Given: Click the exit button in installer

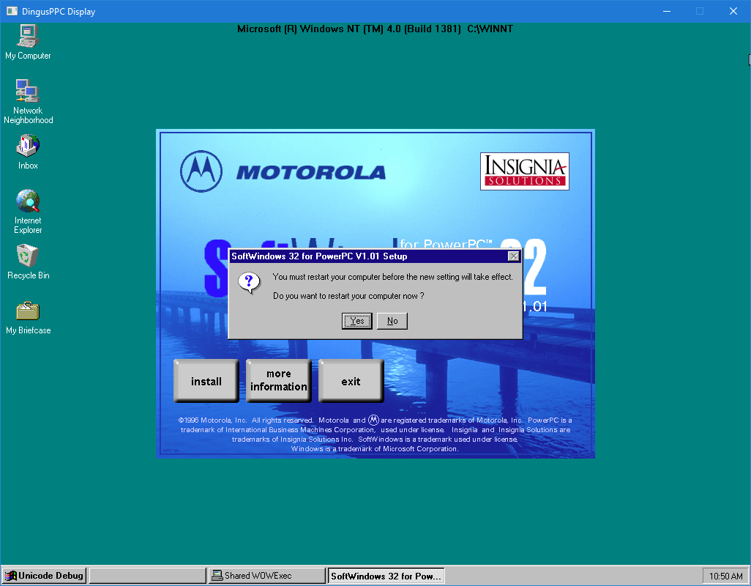Looking at the screenshot, I should coord(351,382).
